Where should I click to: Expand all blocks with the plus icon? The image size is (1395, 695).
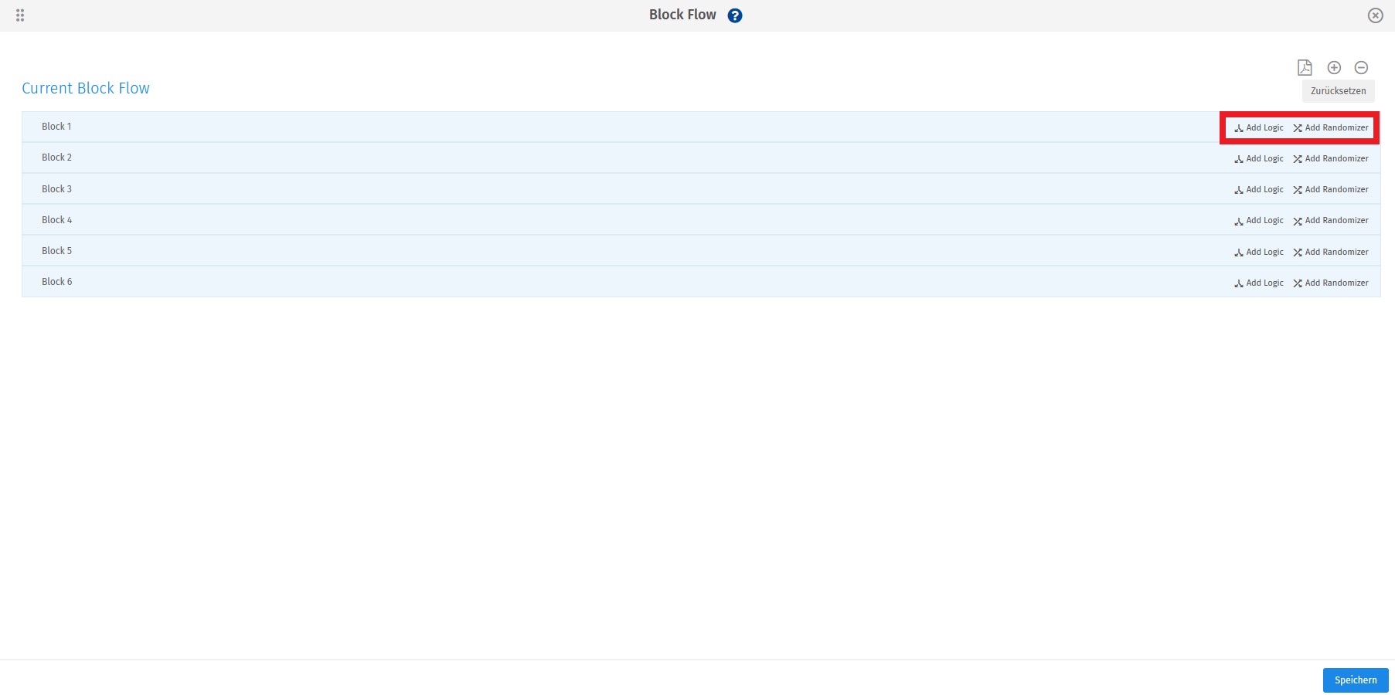(1333, 68)
